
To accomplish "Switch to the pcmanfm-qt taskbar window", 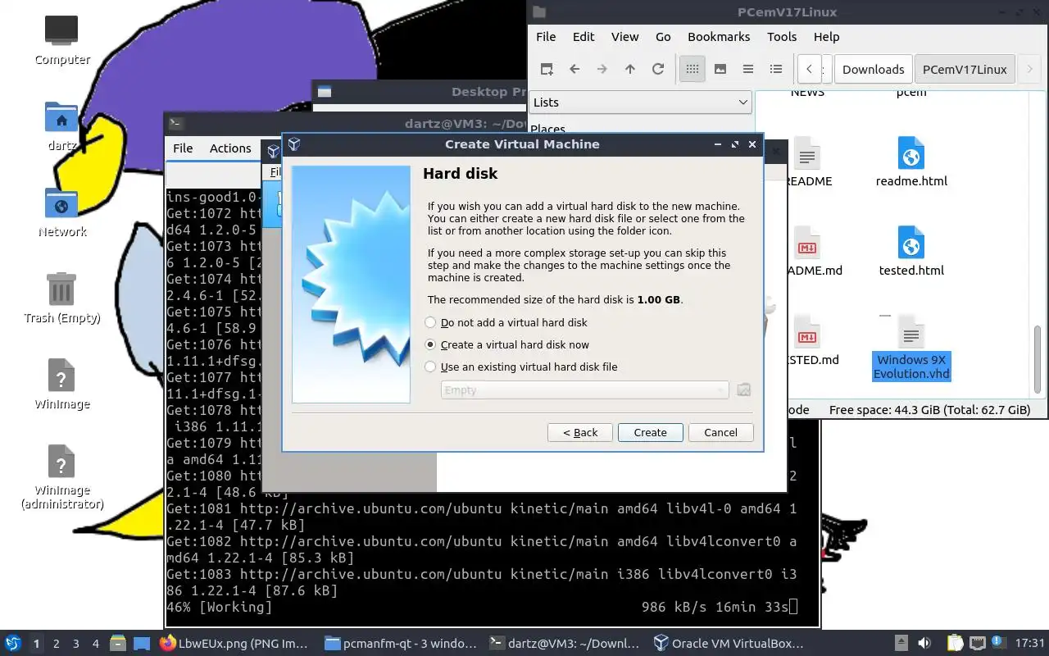I will pyautogui.click(x=399, y=644).
